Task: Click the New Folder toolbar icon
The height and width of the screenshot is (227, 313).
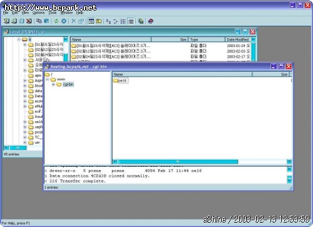Action: [x=99, y=21]
